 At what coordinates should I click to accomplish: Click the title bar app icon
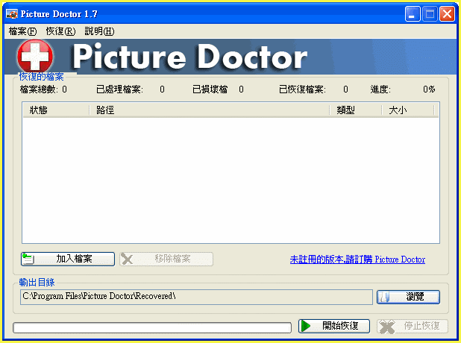tap(11, 14)
